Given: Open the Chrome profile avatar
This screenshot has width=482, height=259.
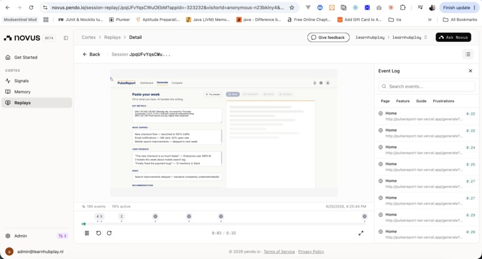Looking at the screenshot, I should point(432,7).
